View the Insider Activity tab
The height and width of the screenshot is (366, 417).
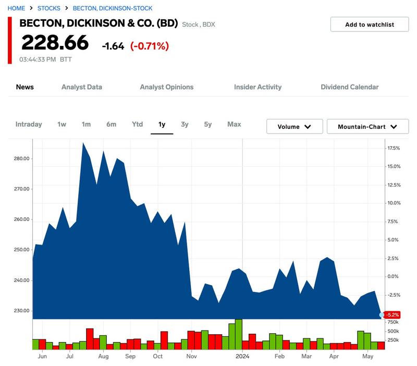coord(257,87)
